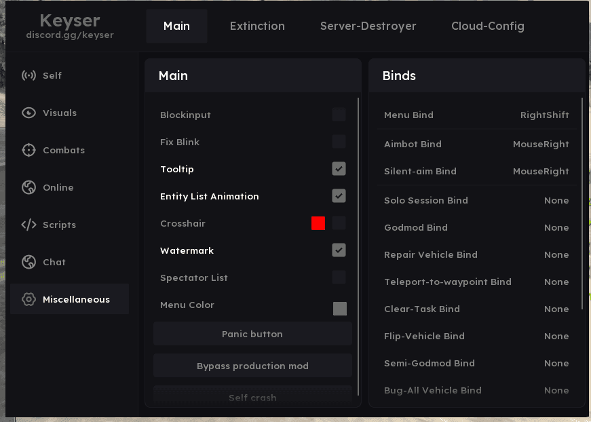The image size is (591, 422).
Task: Click the Visuals eye icon
Action: (x=28, y=113)
